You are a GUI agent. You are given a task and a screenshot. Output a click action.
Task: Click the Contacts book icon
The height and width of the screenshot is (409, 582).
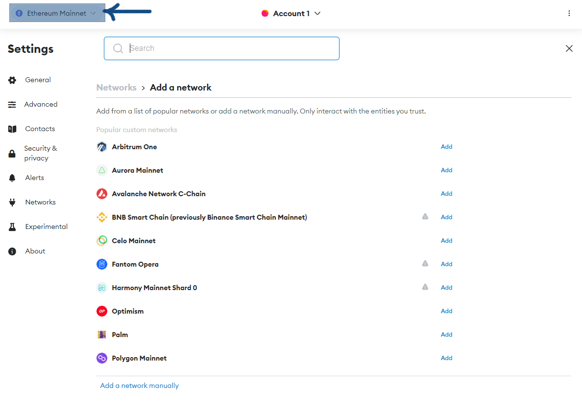12,129
